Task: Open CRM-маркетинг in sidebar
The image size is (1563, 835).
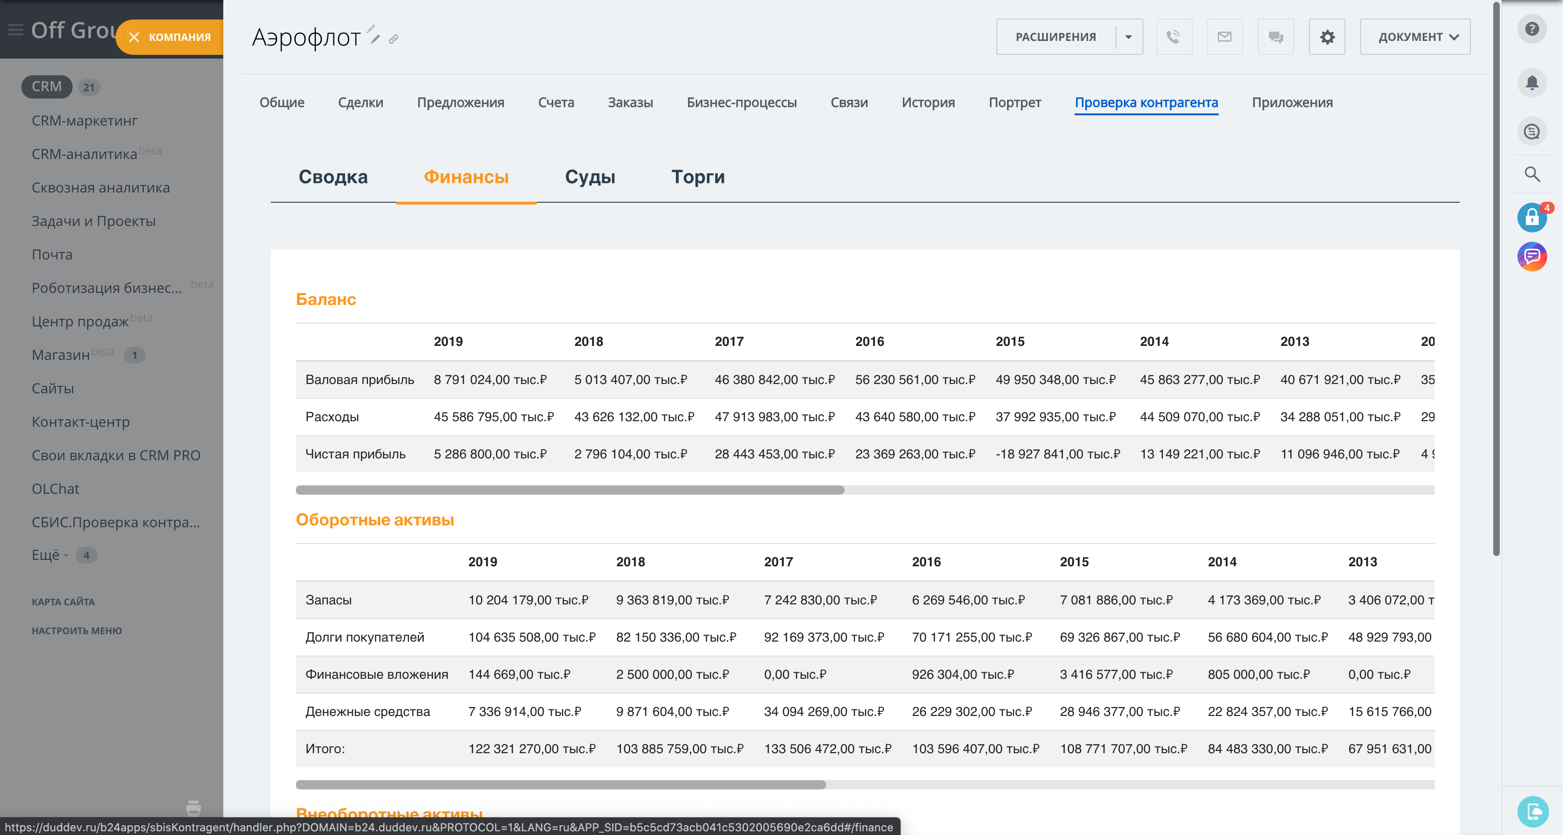Action: click(x=84, y=121)
